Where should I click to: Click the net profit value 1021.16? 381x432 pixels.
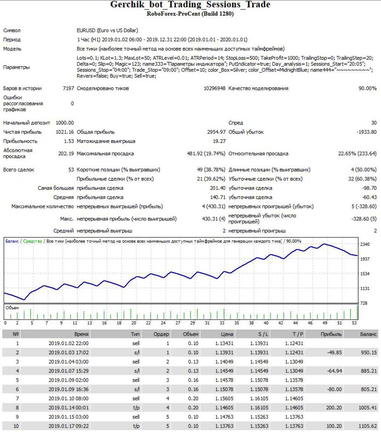pyautogui.click(x=65, y=132)
